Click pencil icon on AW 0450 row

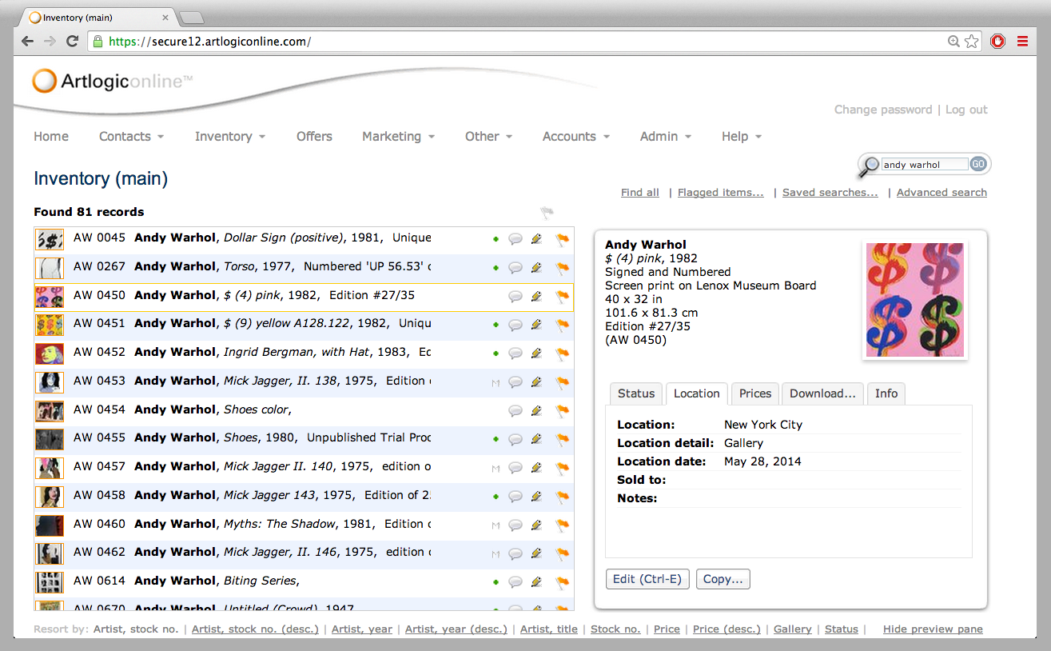537,296
